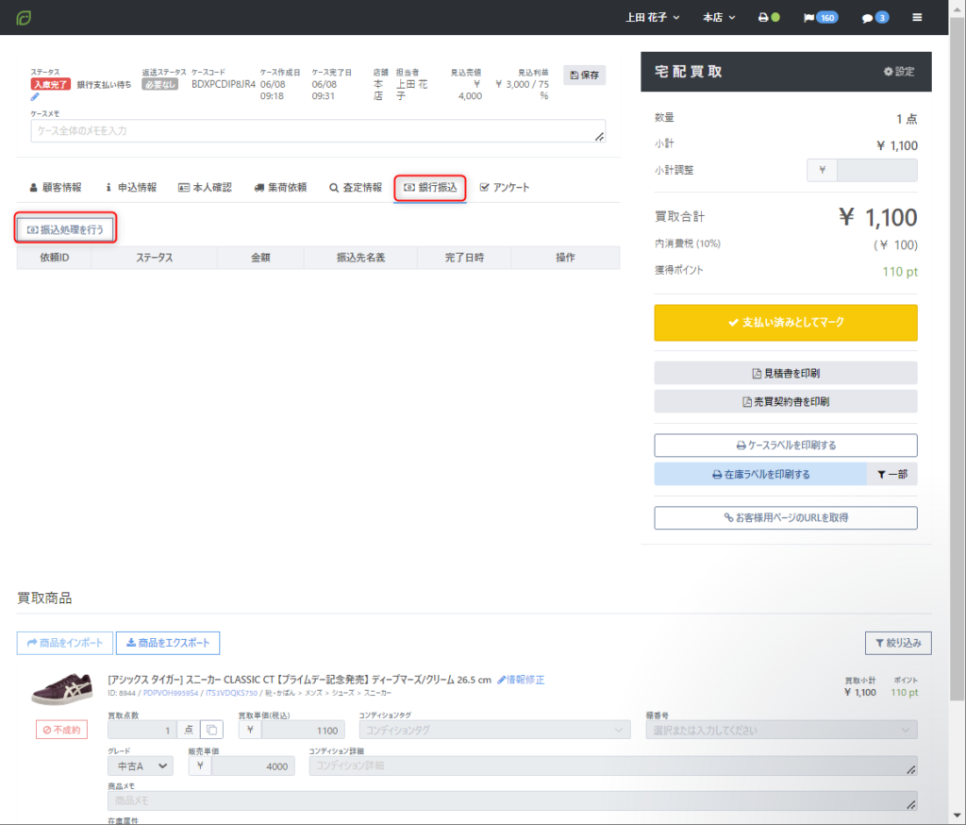
Task: Click the 一部 filter button
Action: pyautogui.click(x=892, y=474)
